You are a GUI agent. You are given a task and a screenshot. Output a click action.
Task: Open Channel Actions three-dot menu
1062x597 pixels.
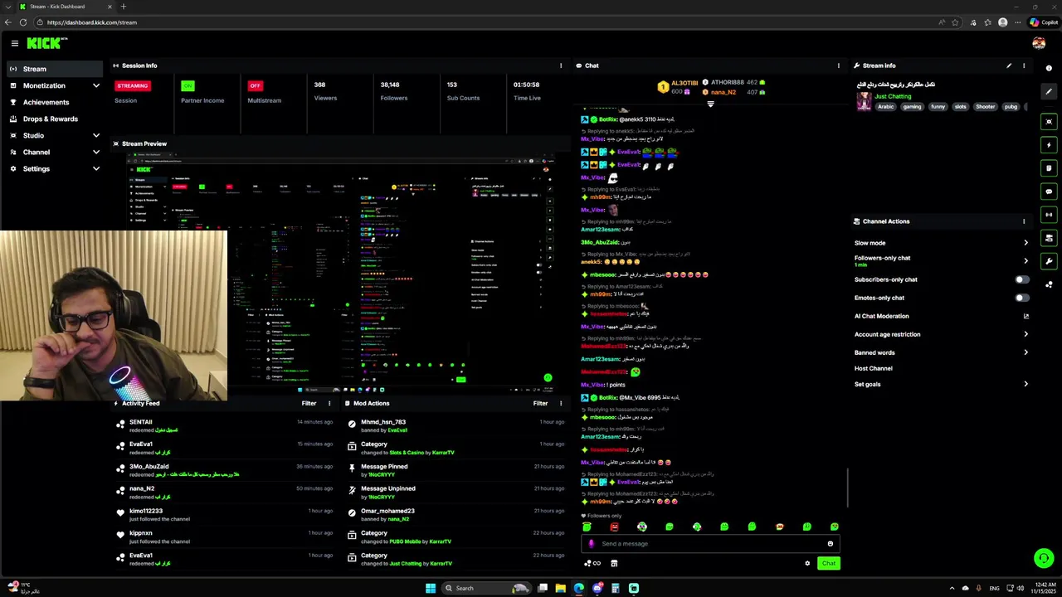pyautogui.click(x=1023, y=221)
